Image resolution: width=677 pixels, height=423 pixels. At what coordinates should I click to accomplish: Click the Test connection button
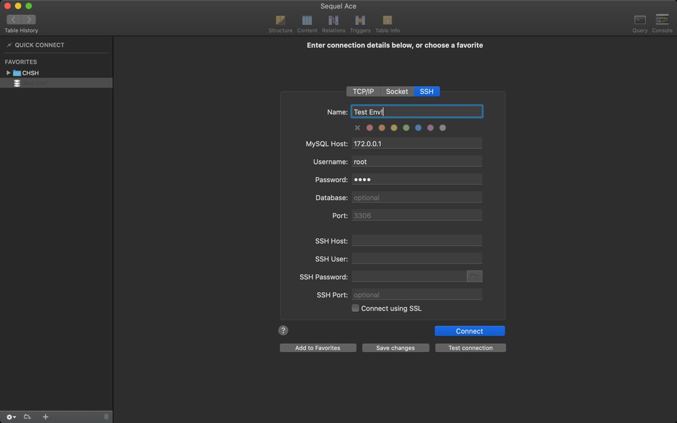coord(471,348)
